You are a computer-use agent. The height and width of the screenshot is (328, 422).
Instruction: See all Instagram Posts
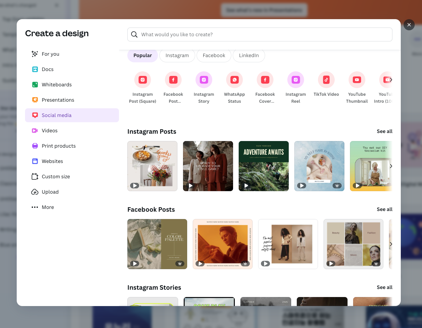pyautogui.click(x=384, y=131)
